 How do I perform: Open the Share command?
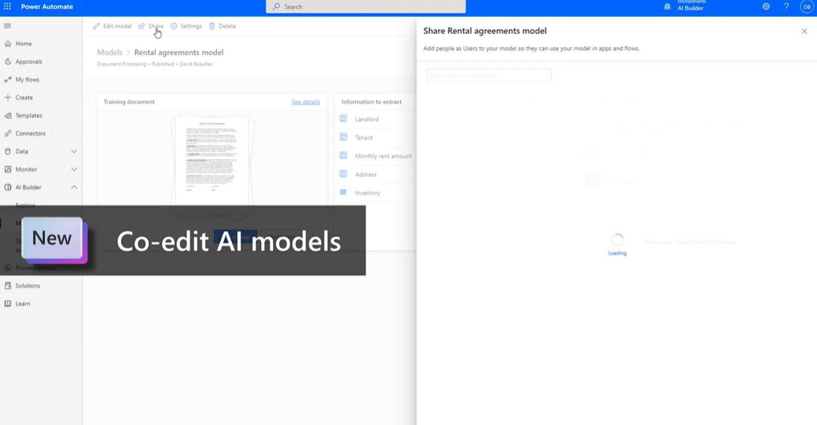pos(151,26)
